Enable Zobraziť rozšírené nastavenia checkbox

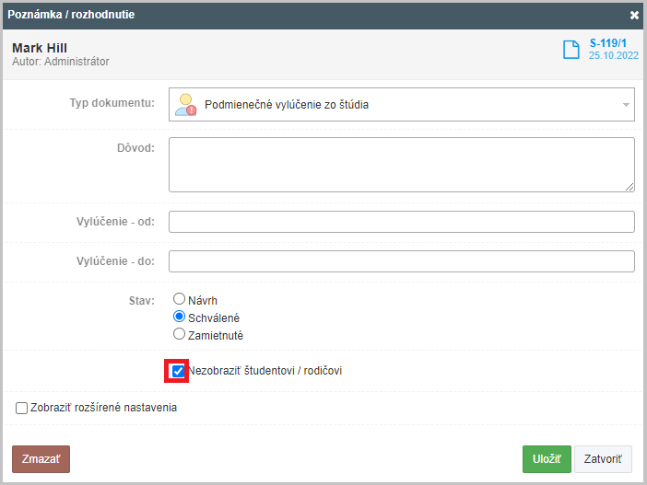pos(21,408)
